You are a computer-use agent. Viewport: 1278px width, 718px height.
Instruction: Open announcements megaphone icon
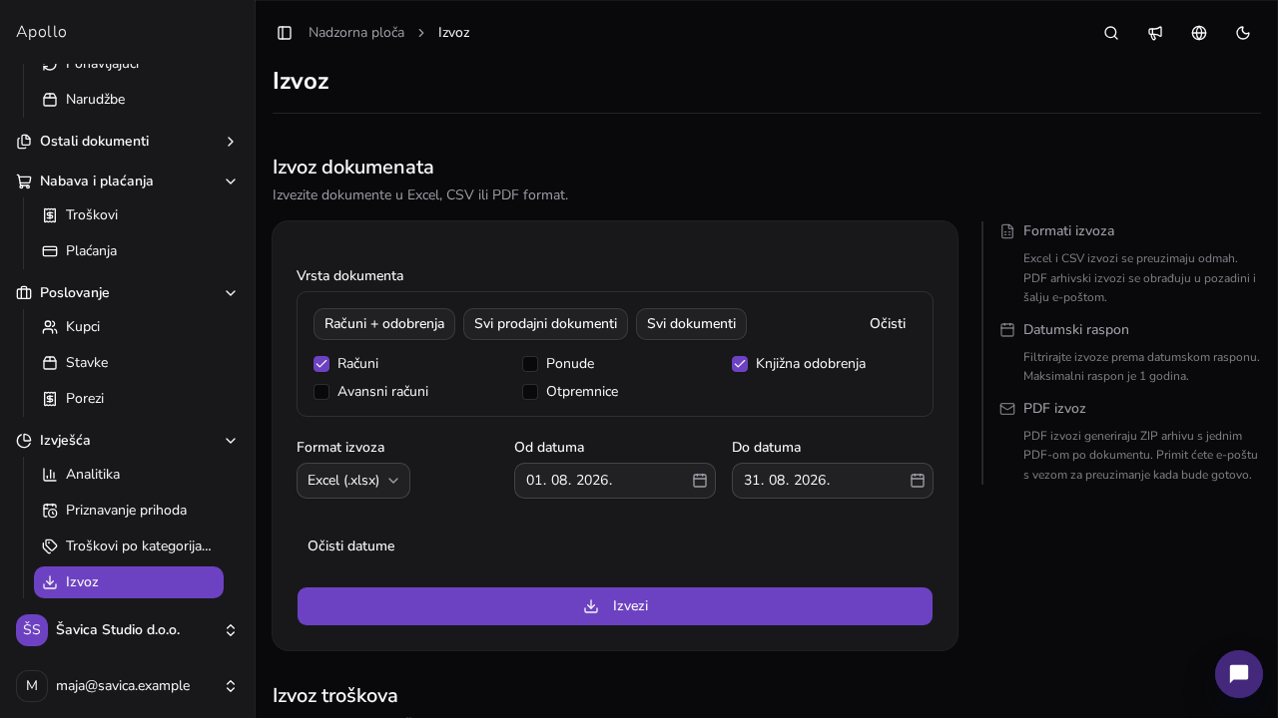click(1155, 33)
